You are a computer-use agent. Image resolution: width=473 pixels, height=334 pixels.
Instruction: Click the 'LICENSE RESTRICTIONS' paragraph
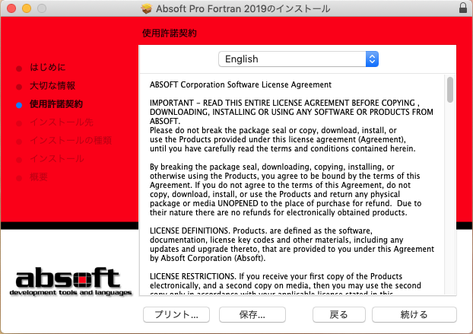coord(285,285)
